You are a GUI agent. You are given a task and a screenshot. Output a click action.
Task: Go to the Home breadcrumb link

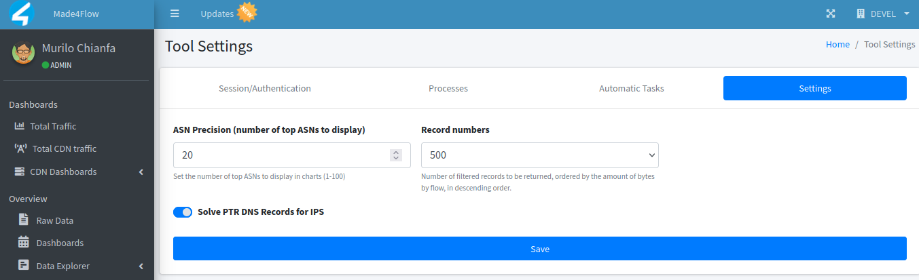(x=837, y=44)
